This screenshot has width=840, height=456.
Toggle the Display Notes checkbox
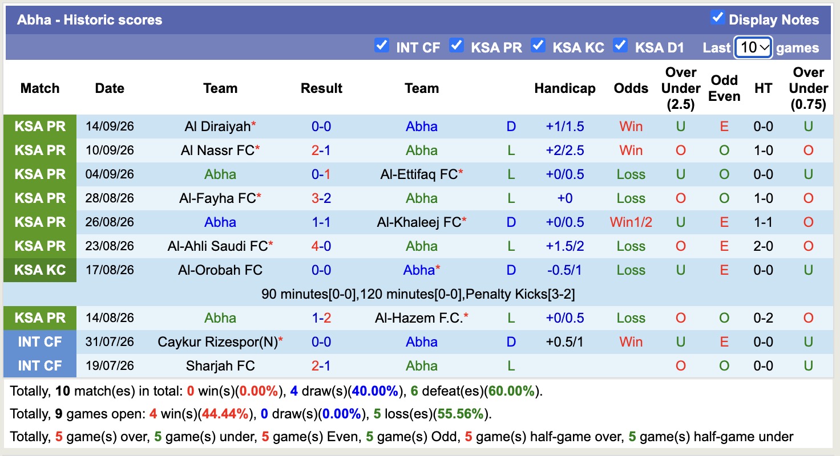717,18
